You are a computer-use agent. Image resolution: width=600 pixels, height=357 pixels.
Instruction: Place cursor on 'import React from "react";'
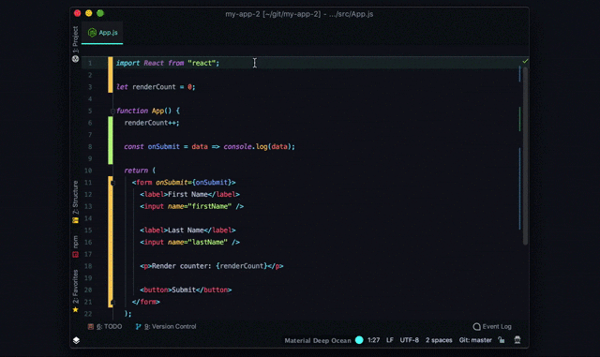168,63
